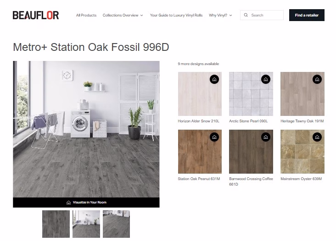Open room visualizer for Barnwood Crossing Coffee 661D
The width and height of the screenshot is (336, 241).
point(265,137)
